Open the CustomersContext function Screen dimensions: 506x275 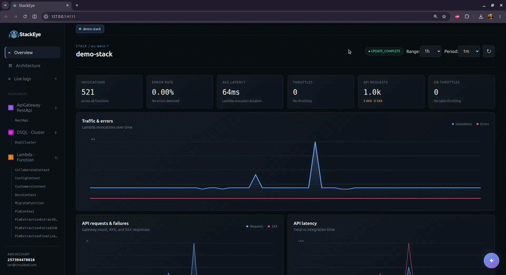coord(30,187)
